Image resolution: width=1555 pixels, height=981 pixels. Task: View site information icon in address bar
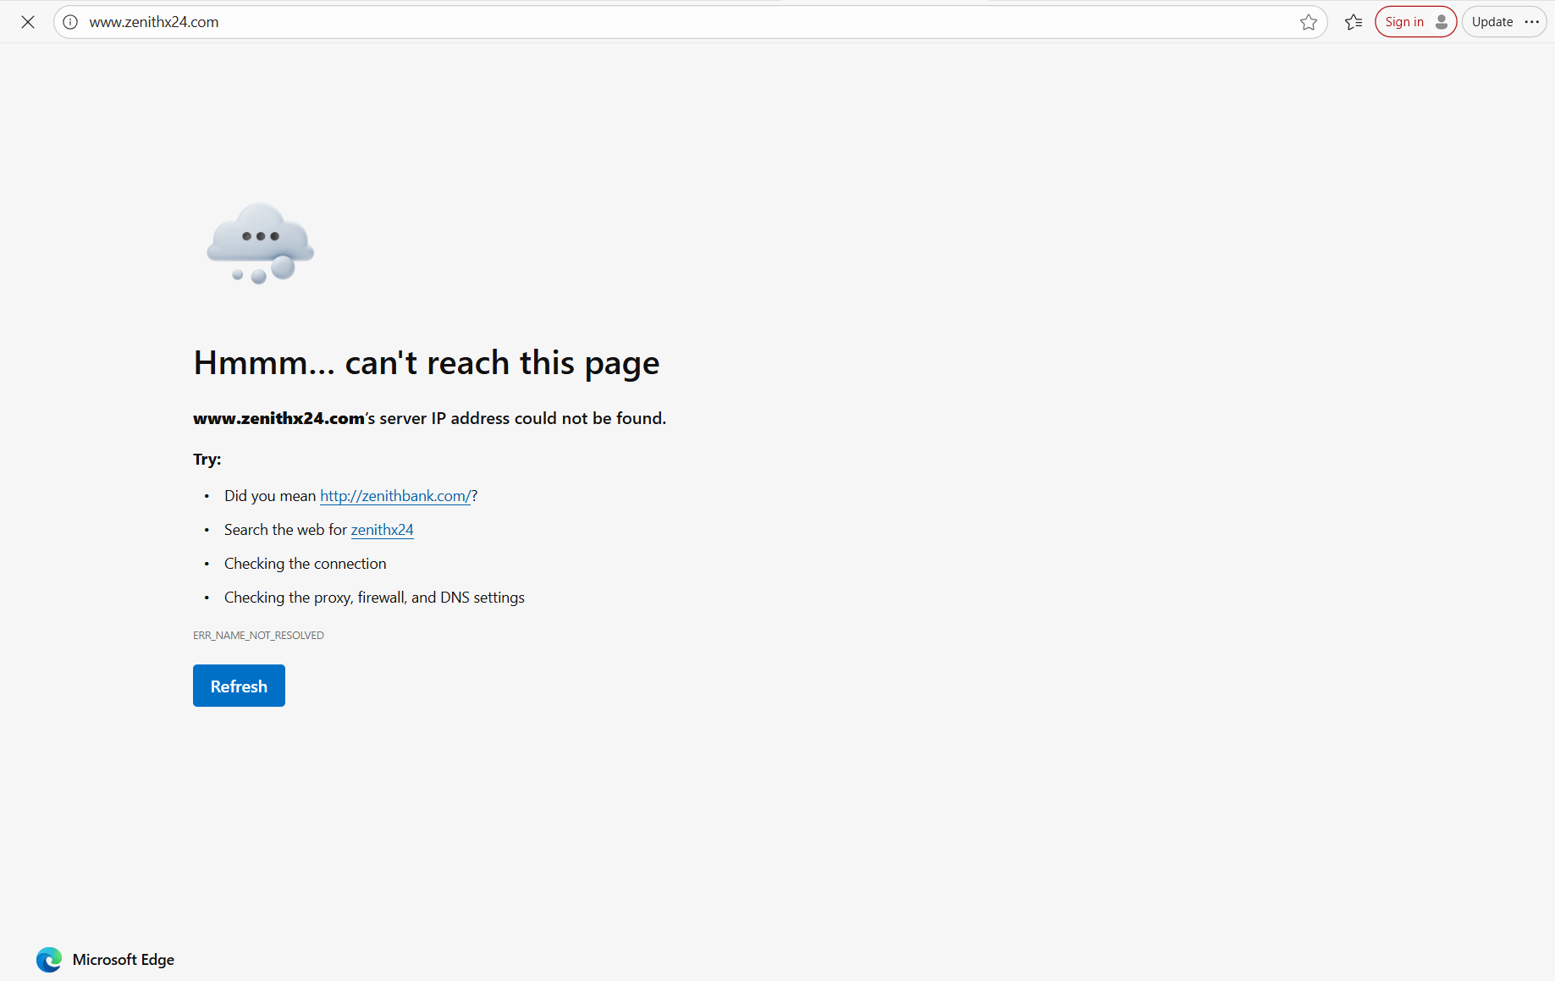tap(71, 22)
